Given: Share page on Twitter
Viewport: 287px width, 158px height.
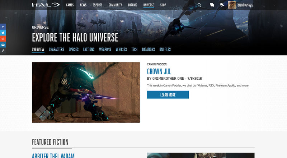Looking at the screenshot, I should pyautogui.click(x=3, y=33).
